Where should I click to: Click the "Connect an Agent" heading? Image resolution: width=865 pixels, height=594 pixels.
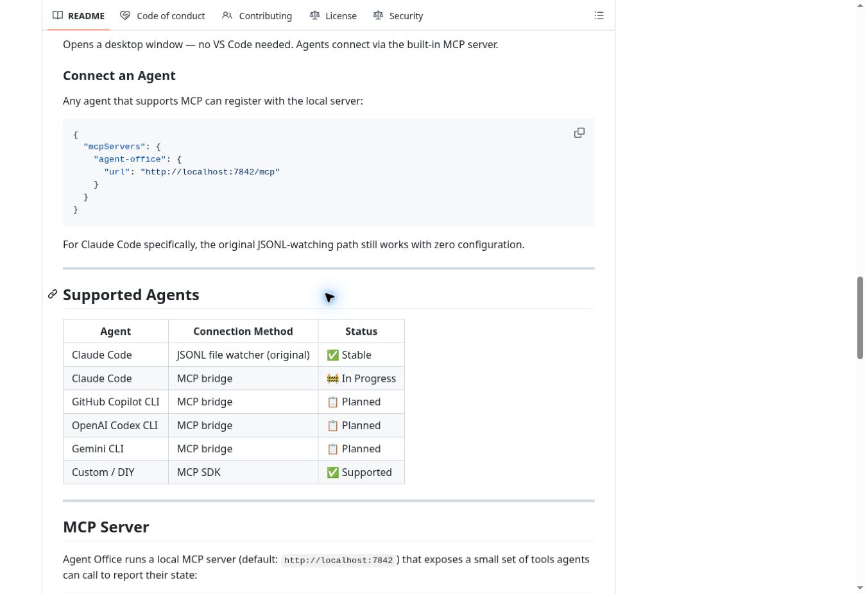[x=119, y=76]
